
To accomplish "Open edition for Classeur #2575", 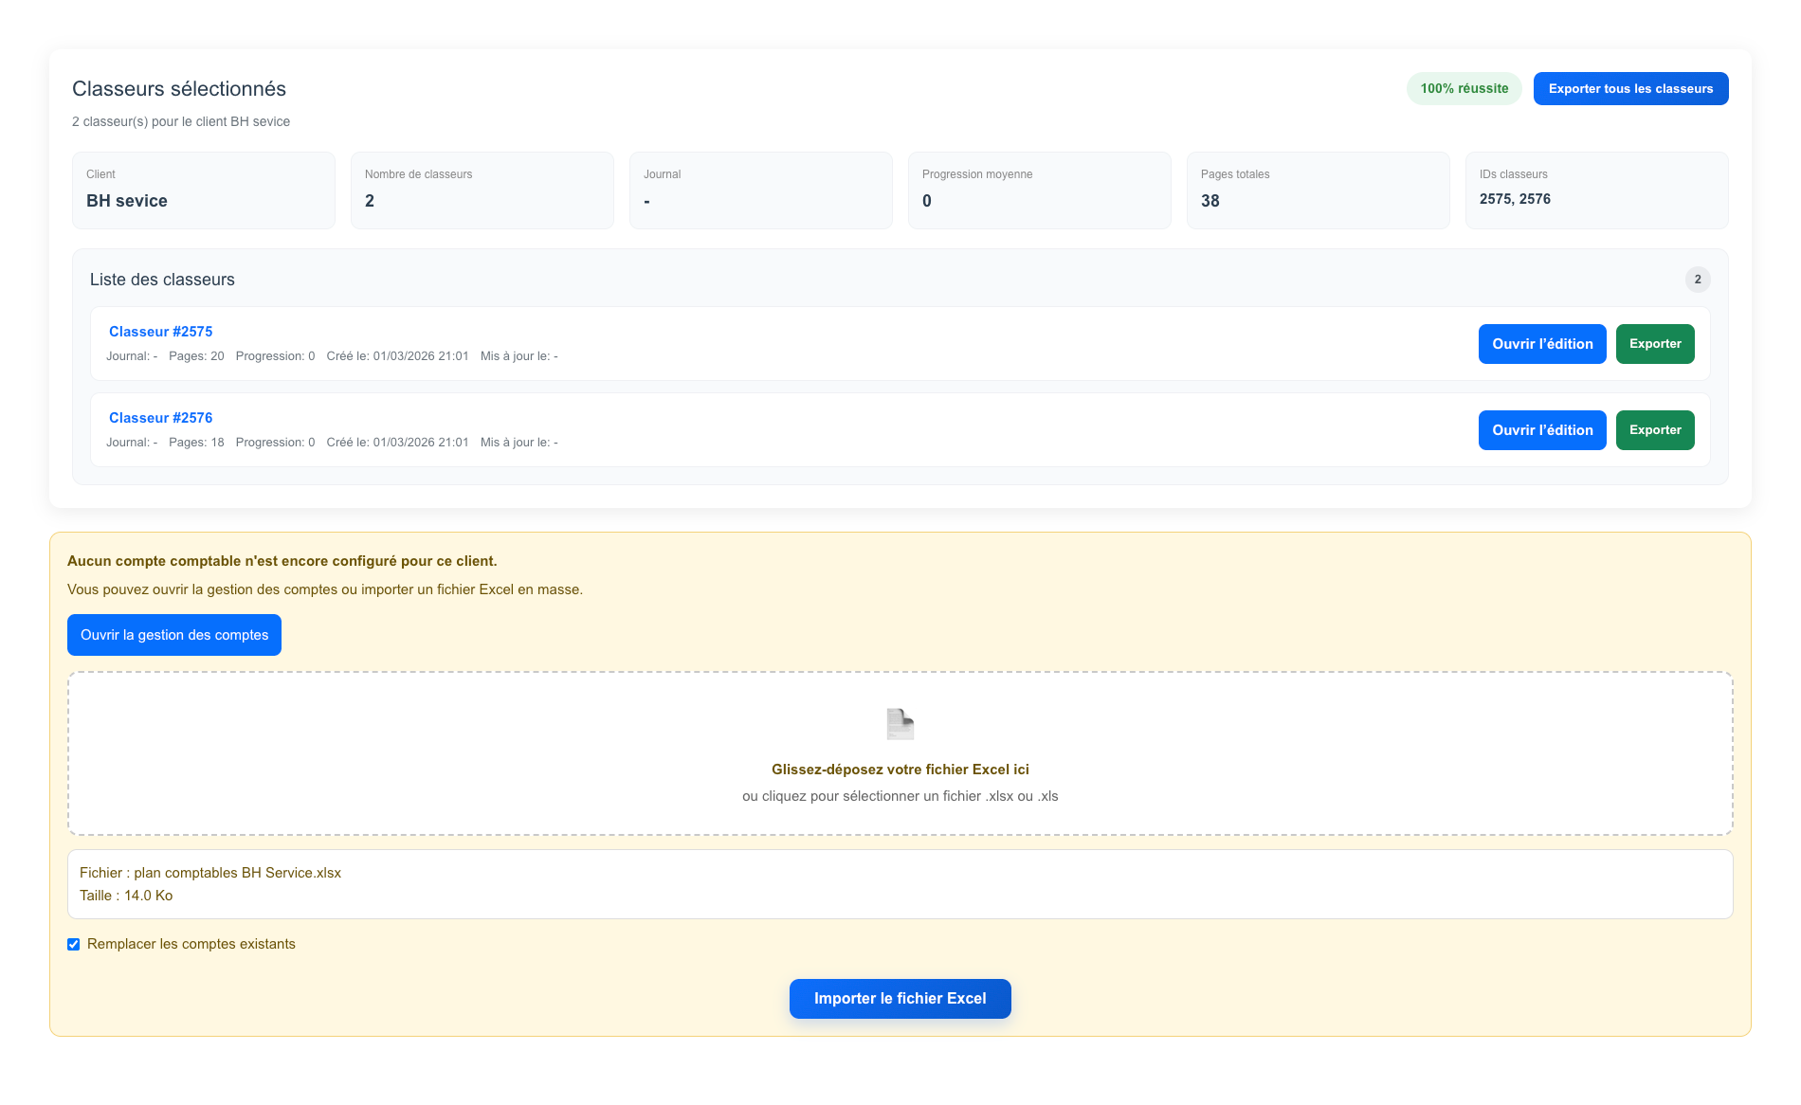I will [x=1541, y=344].
